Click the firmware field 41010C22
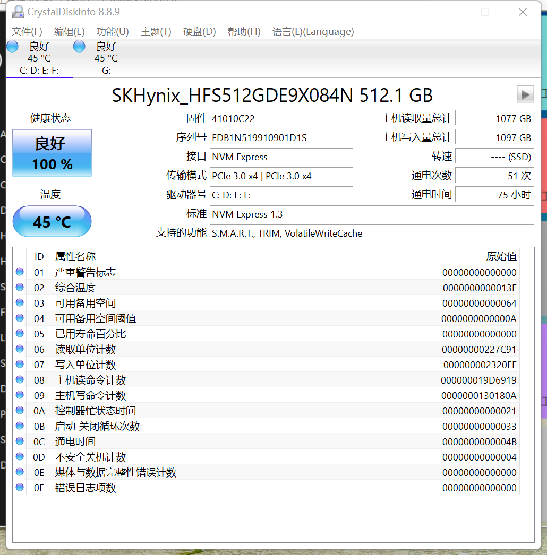 [281, 118]
